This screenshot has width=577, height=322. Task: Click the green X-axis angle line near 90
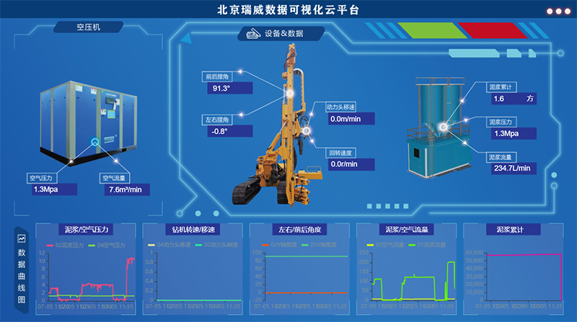(x=306, y=256)
